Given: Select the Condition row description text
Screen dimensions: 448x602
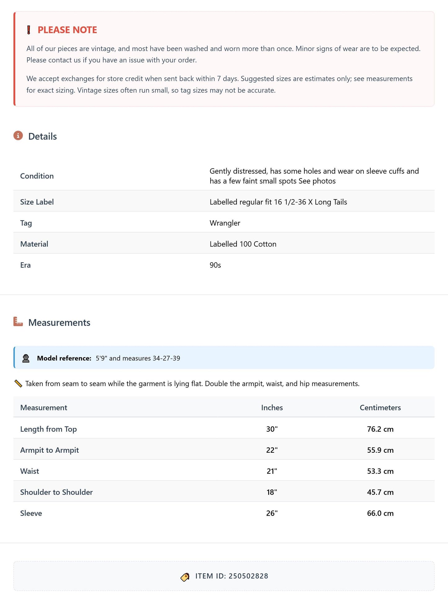Looking at the screenshot, I should 314,176.
